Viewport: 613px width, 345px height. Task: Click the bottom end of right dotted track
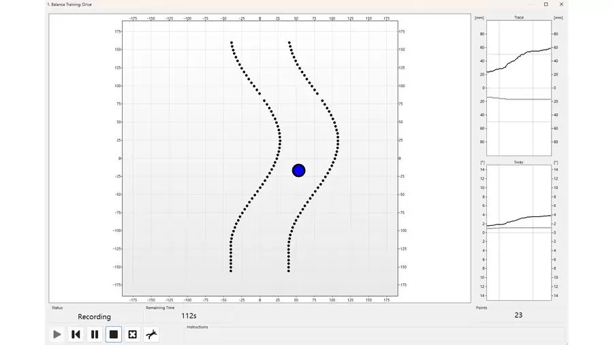click(x=289, y=270)
